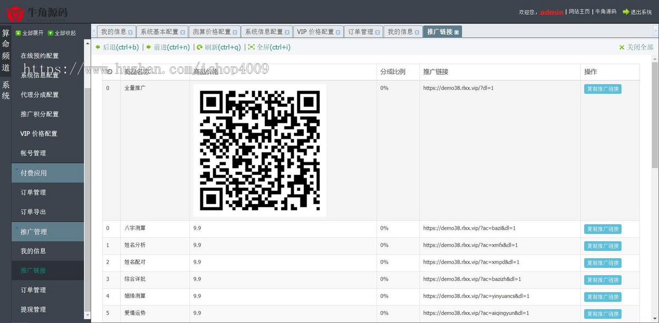Copy link for 全量推广 row

click(602, 89)
